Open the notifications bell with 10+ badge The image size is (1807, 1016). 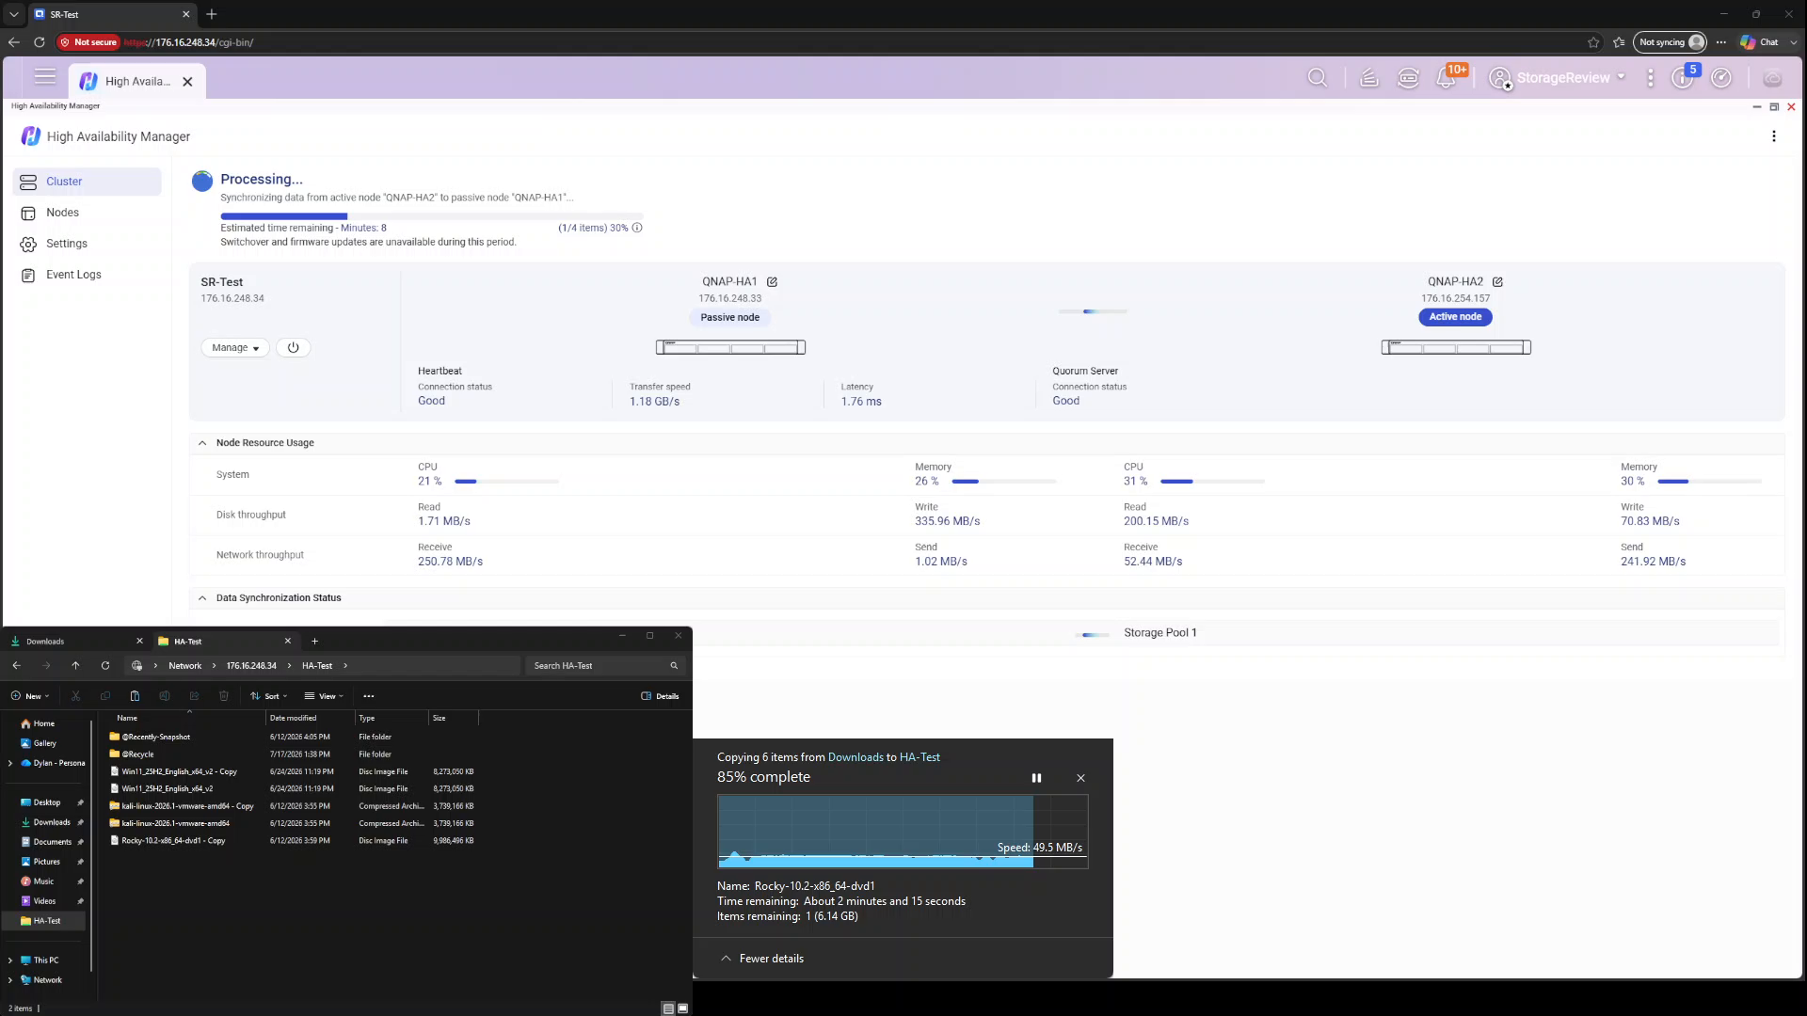pos(1447,78)
